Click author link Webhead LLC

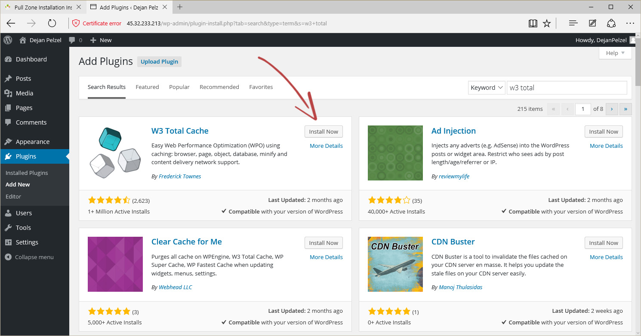point(176,287)
